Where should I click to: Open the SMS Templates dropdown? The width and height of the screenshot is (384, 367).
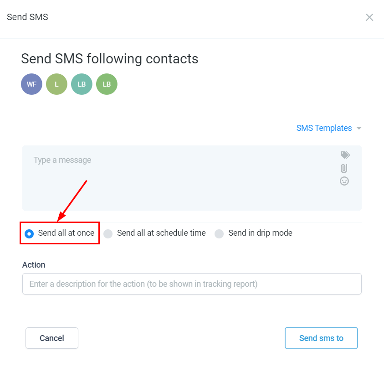(324, 128)
